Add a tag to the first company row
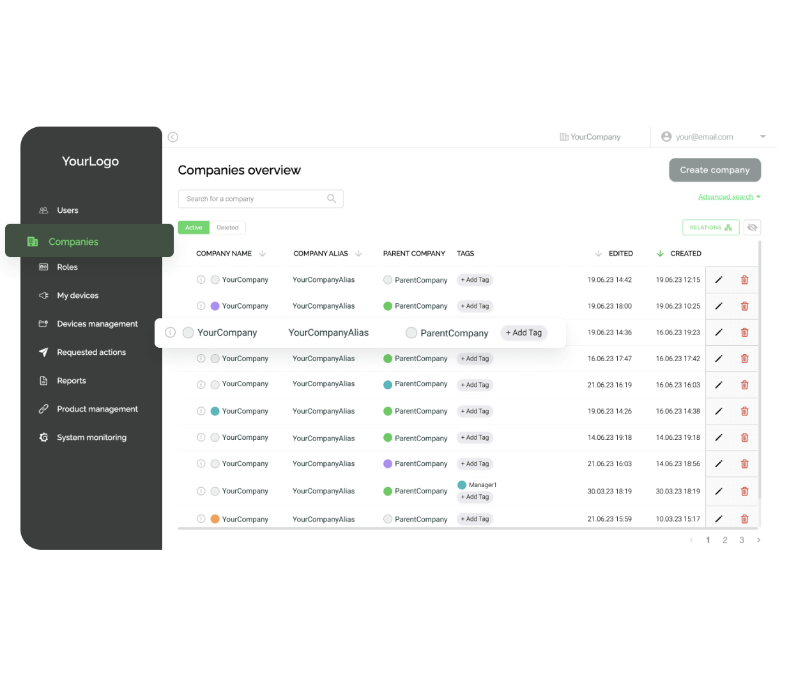 tap(475, 279)
